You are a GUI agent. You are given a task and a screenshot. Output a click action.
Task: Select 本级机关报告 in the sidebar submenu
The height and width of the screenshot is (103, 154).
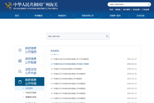tap(31, 92)
